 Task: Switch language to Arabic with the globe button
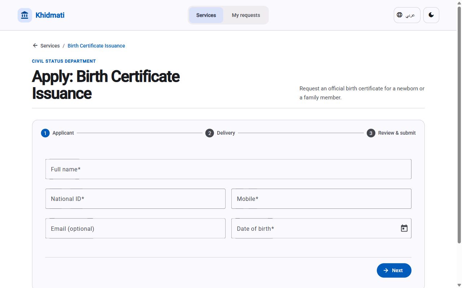pyautogui.click(x=407, y=15)
